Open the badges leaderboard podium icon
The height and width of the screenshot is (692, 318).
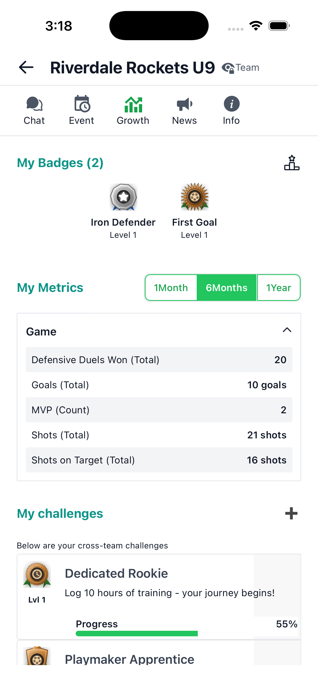coord(292,163)
